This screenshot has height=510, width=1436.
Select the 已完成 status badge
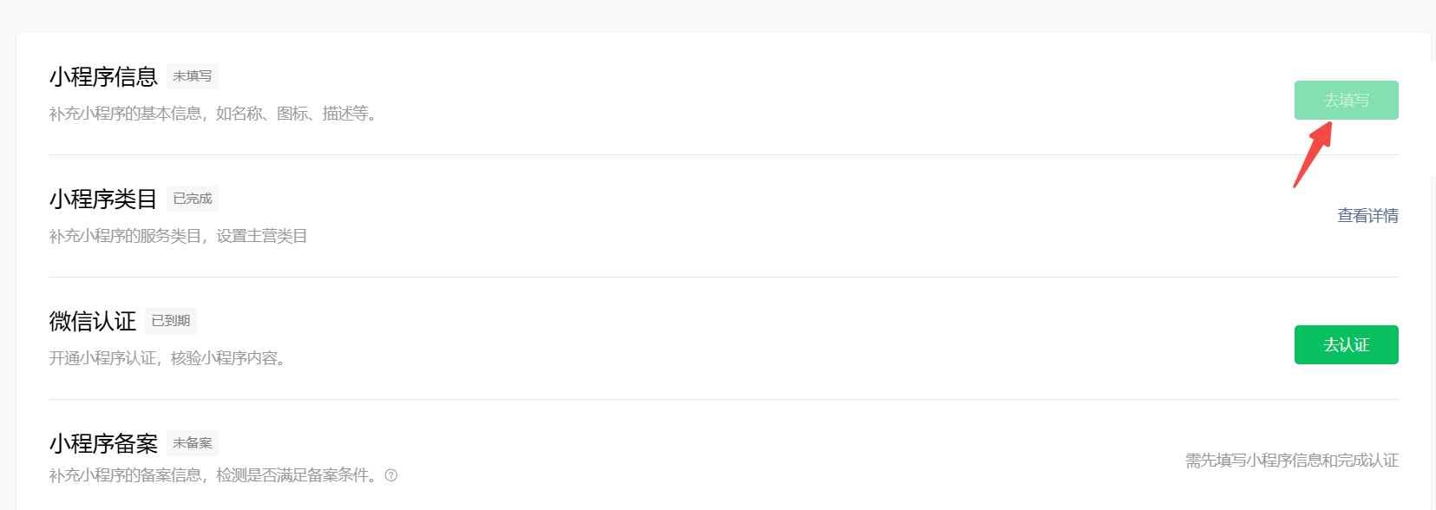[x=192, y=199]
